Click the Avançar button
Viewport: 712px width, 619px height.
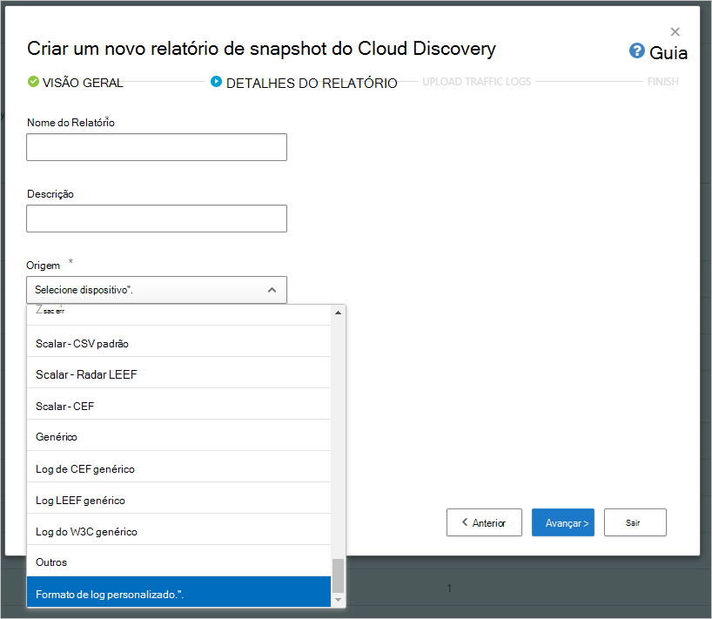coord(562,522)
